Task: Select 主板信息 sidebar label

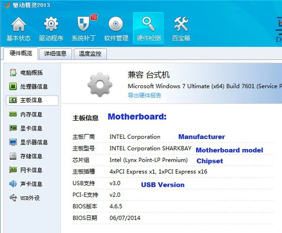Action: (x=31, y=100)
